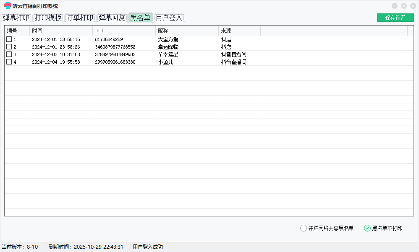
Task: Select the 弹幕回复 tab
Action: 112,18
